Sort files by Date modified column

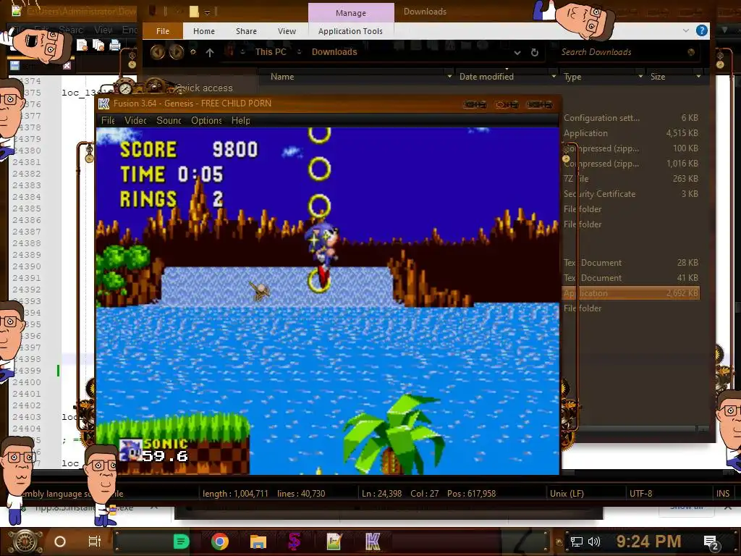tap(486, 77)
